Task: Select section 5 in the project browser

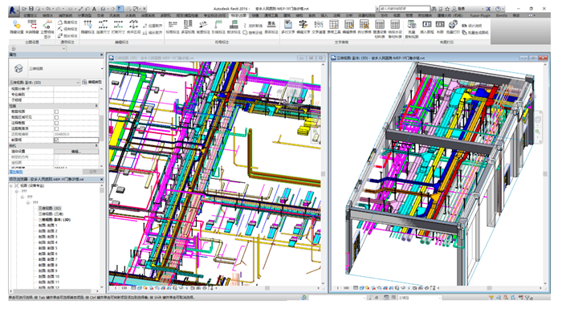Action: click(47, 248)
